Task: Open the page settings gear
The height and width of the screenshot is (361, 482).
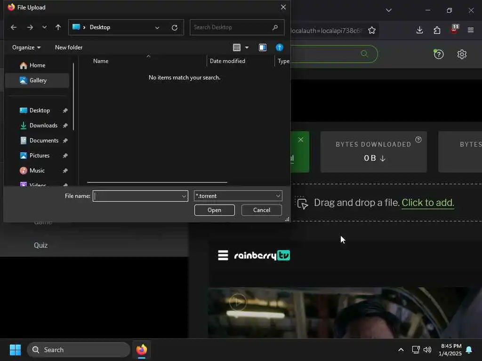Action: [x=462, y=55]
